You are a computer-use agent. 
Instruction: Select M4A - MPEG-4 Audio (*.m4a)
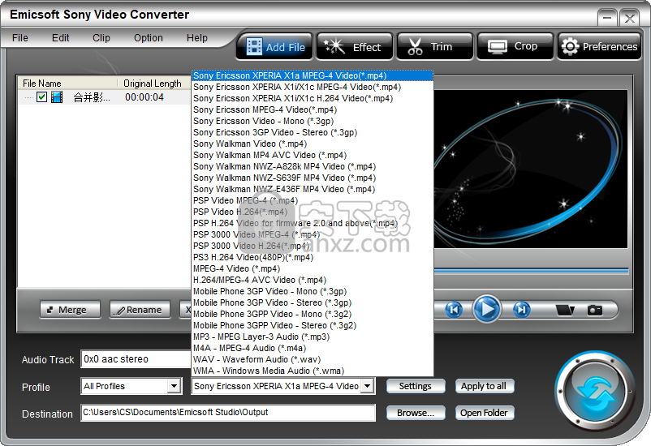click(313, 348)
